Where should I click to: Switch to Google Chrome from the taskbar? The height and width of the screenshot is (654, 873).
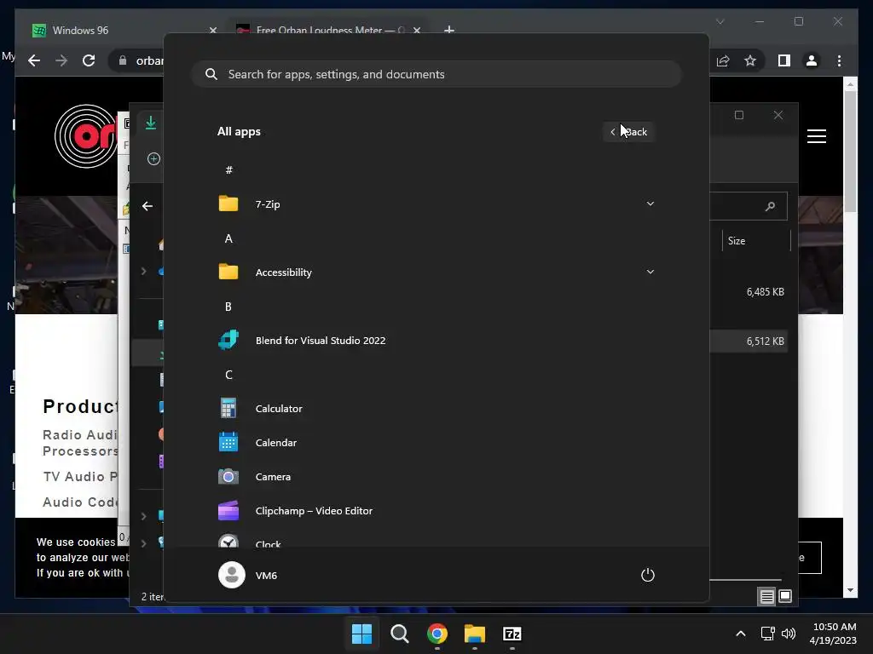(x=437, y=634)
